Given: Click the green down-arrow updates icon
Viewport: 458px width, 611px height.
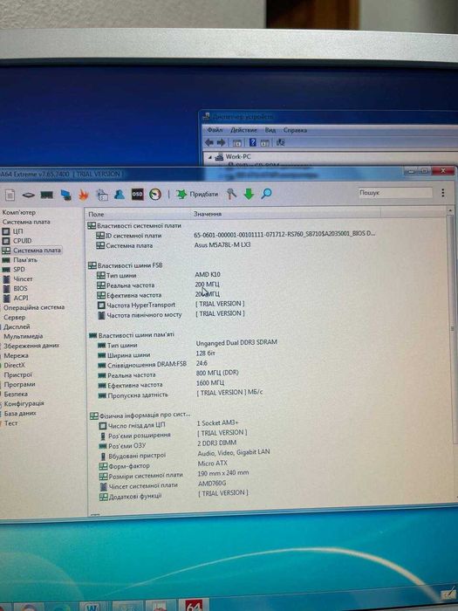Looking at the screenshot, I should tap(249, 194).
